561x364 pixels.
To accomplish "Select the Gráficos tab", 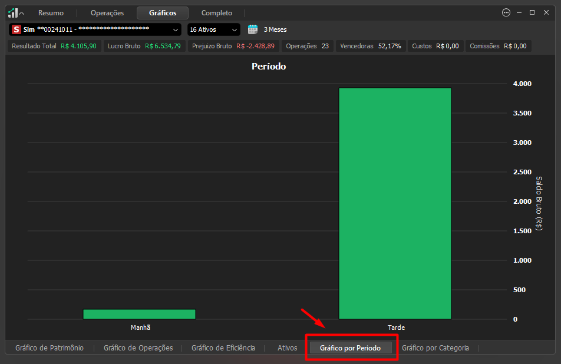I will click(163, 13).
